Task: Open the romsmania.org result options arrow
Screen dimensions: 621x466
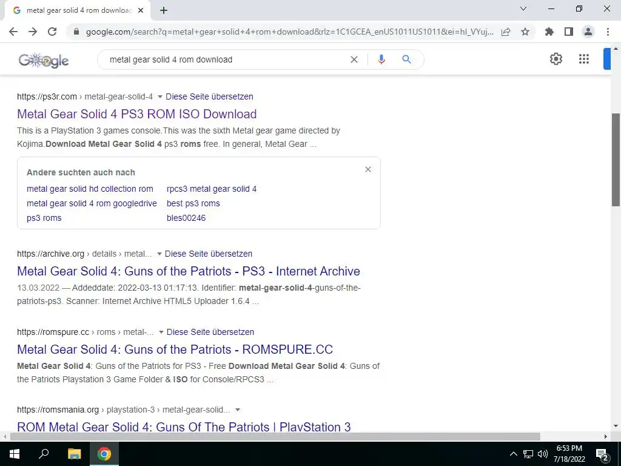Action: (x=238, y=410)
